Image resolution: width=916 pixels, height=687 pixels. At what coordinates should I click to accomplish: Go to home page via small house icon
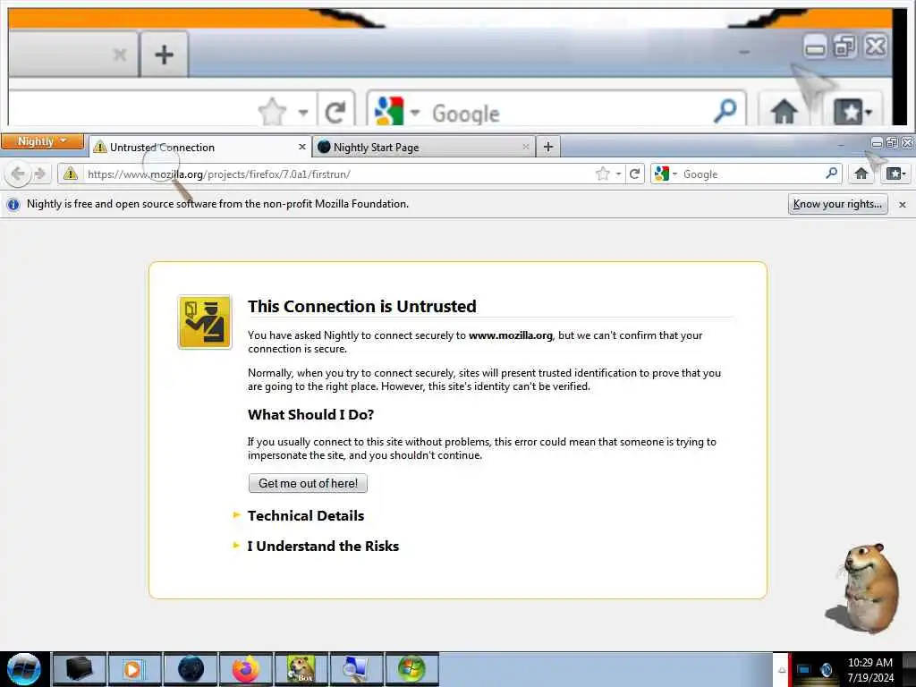(x=861, y=174)
